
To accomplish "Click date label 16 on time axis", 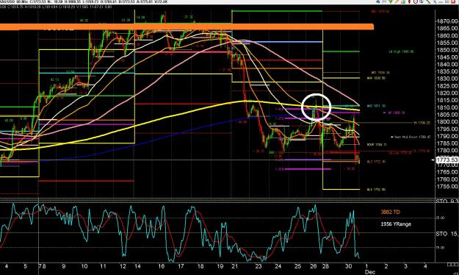I will [162, 266].
